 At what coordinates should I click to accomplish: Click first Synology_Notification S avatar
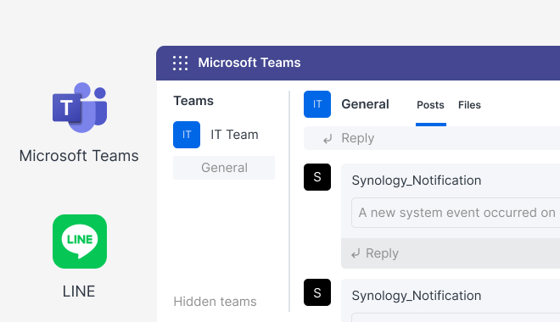(317, 177)
